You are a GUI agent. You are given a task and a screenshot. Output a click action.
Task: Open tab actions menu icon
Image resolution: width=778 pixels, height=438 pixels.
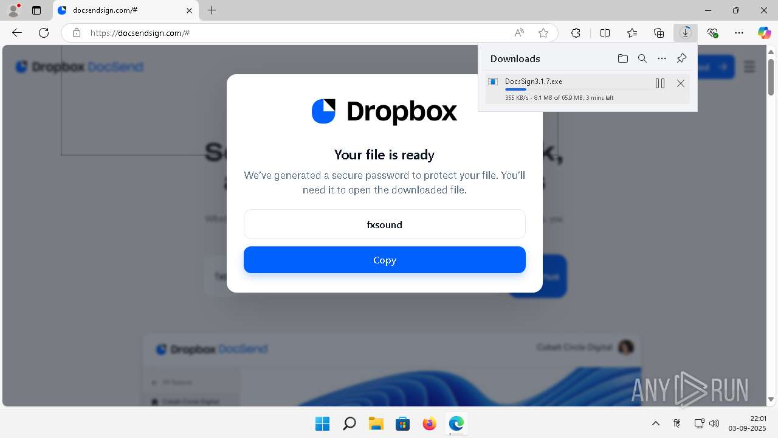tap(36, 10)
